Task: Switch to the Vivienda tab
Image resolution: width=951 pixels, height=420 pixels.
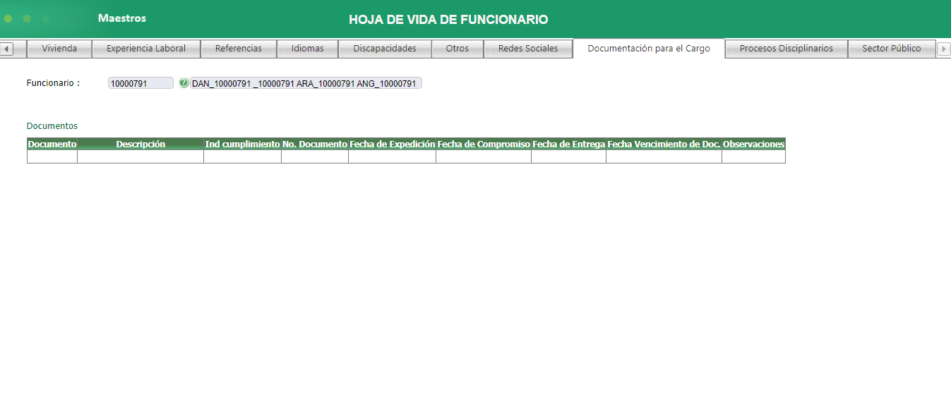Action: pyautogui.click(x=59, y=49)
